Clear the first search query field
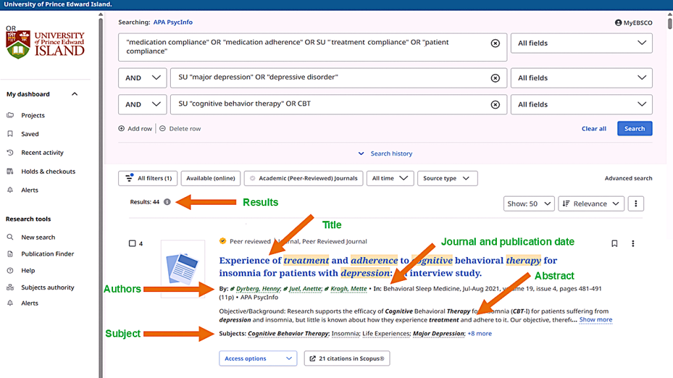 495,43
